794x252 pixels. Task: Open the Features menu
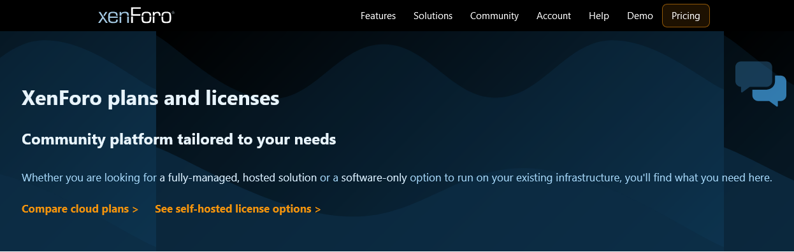point(378,16)
